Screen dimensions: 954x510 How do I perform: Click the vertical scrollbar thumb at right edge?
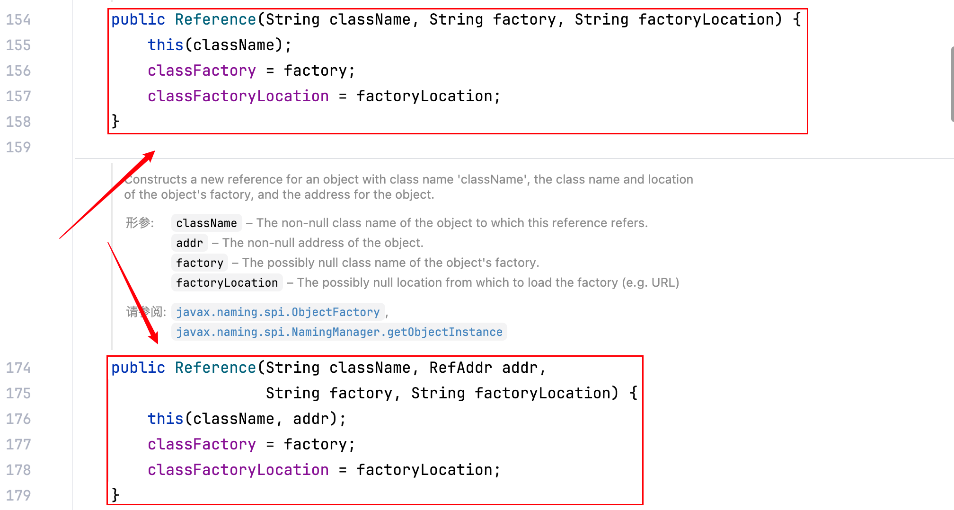[952, 84]
